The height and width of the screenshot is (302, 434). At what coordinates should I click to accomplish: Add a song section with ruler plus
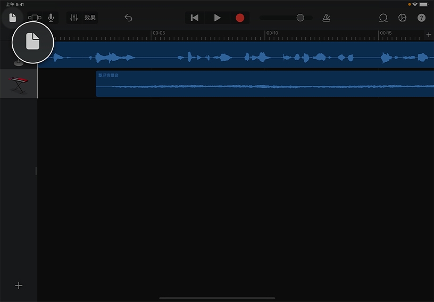tap(429, 35)
